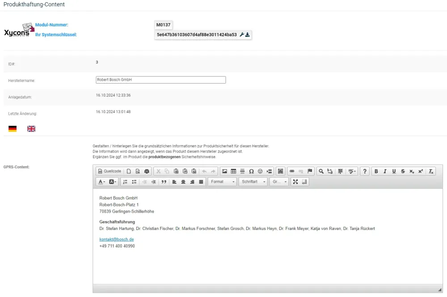Open the special character Omega picker
Image resolution: width=447 pixels, height=297 pixels.
(x=251, y=171)
